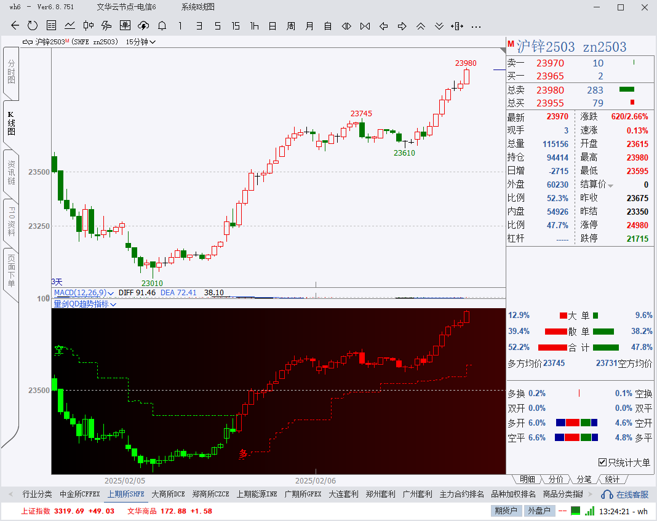The height and width of the screenshot is (521, 657).
Task: Switch to the 明细 tab
Action: [527, 479]
